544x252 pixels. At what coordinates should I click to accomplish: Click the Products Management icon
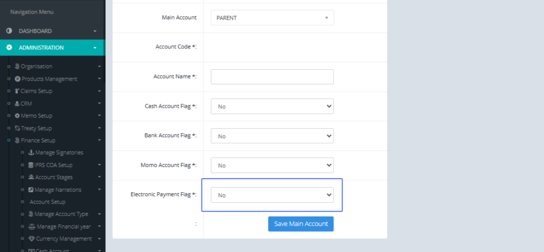pyautogui.click(x=18, y=79)
